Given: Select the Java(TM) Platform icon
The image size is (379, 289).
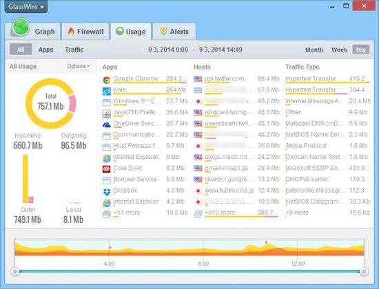Looking at the screenshot, I should point(107,114).
